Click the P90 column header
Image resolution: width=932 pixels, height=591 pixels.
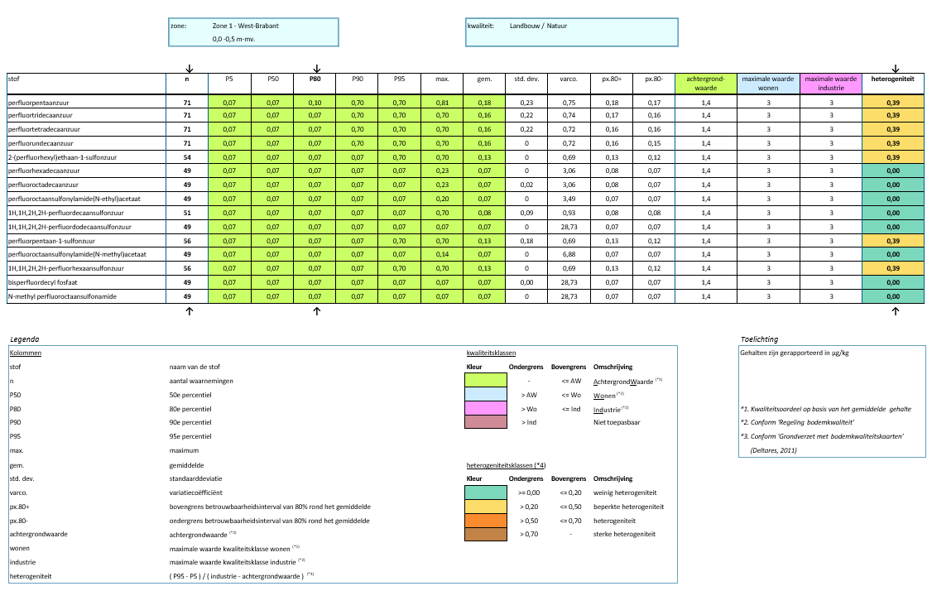(357, 84)
